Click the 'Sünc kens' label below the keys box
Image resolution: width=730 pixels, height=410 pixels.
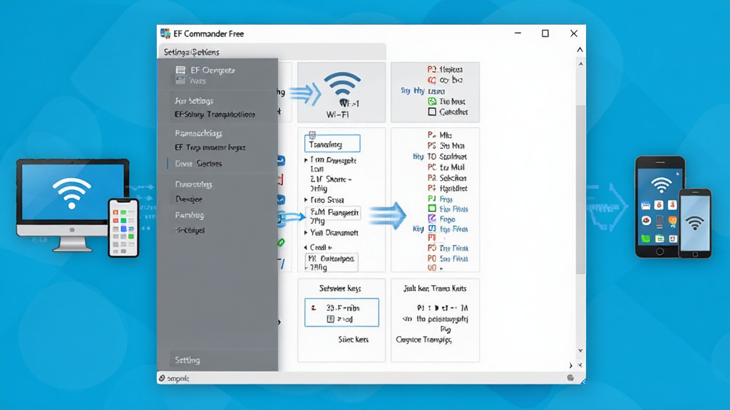click(x=354, y=340)
